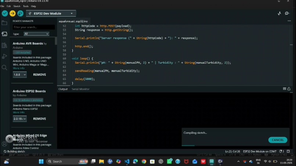The height and width of the screenshot is (166, 296).
Task: Open the Serial Plotter icon
Action: click(x=279, y=14)
